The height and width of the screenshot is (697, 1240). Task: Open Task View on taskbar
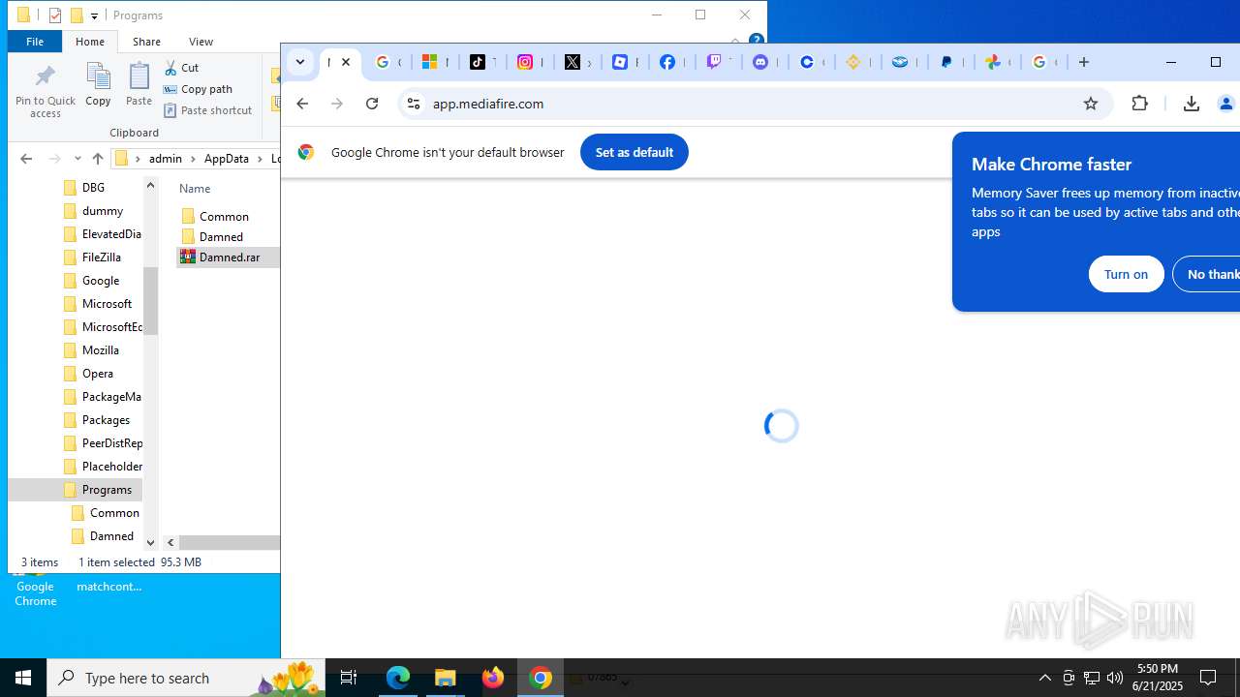coord(349,678)
